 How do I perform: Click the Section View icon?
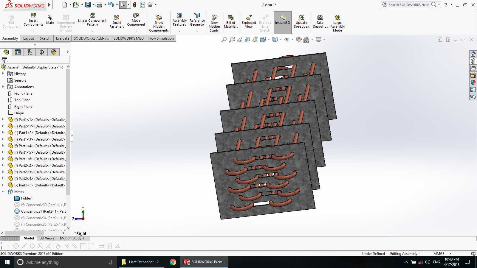point(247,40)
